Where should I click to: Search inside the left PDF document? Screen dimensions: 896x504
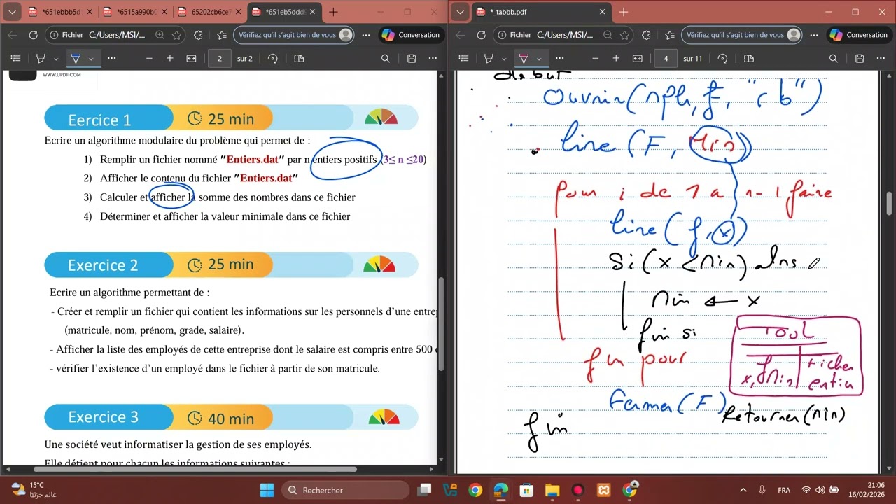pyautogui.click(x=385, y=59)
